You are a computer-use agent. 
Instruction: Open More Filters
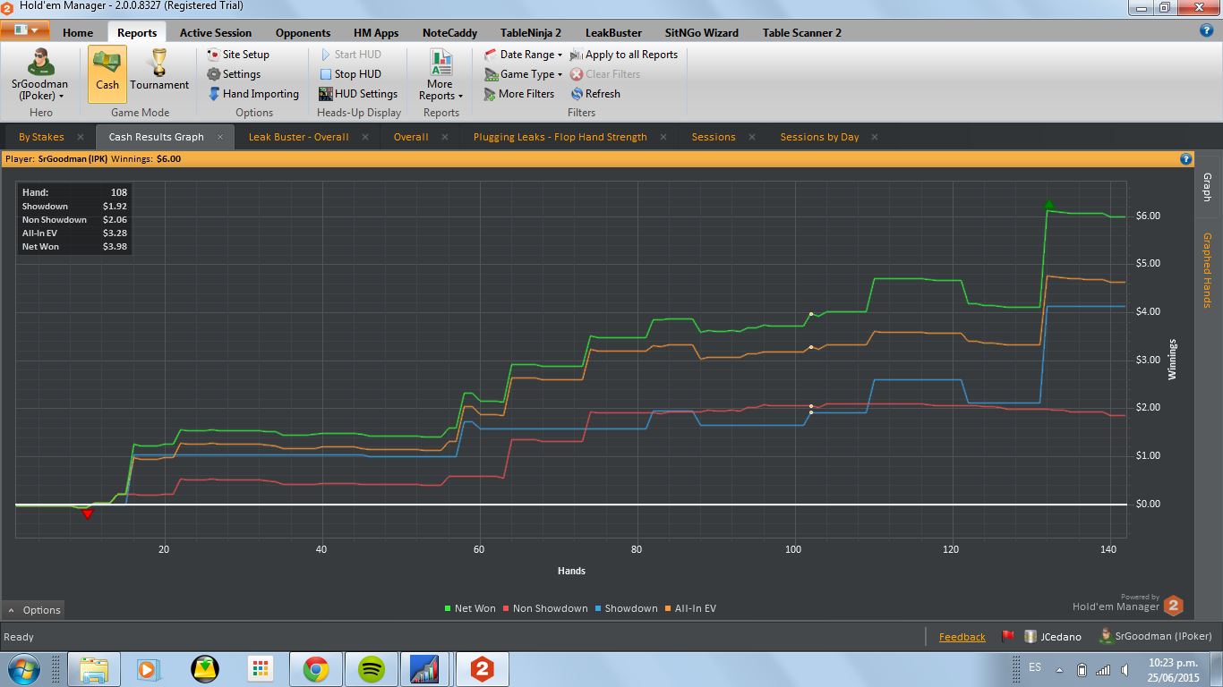[x=519, y=94]
